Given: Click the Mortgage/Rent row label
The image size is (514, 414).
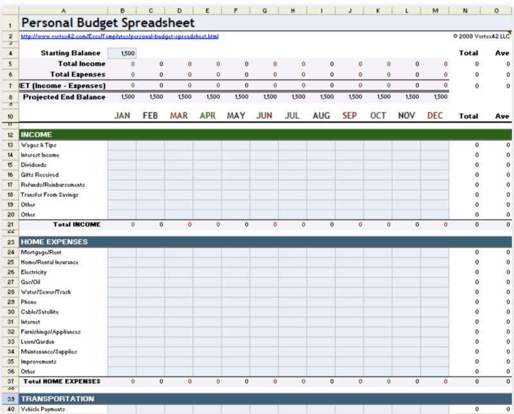Looking at the screenshot, I should [40, 252].
